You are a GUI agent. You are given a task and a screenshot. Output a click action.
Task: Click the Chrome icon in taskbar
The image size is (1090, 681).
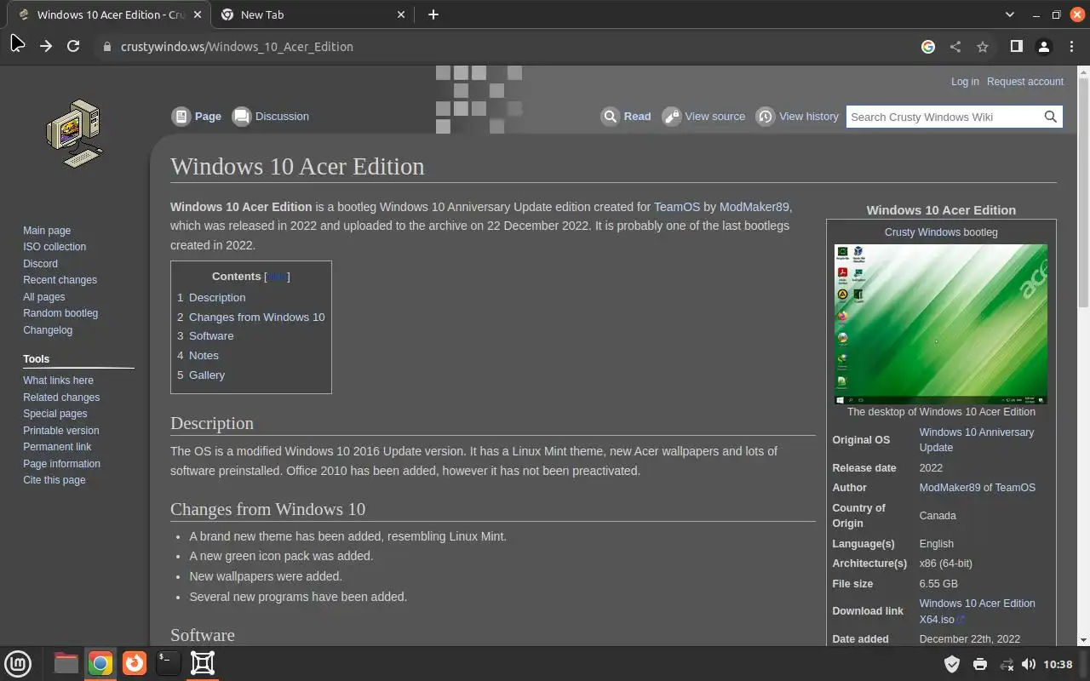[100, 663]
